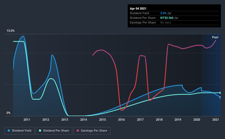Click the pink Earnings Per Share legend dot

pos(78,131)
